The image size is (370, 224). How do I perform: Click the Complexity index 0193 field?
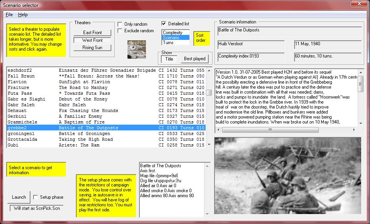point(251,57)
